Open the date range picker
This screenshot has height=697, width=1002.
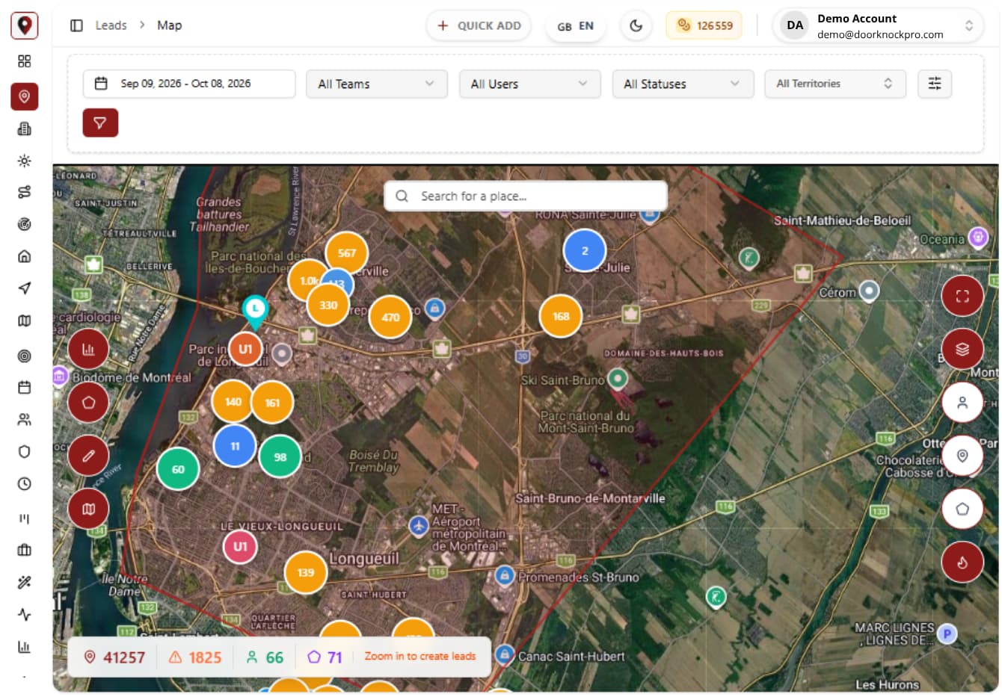[189, 84]
